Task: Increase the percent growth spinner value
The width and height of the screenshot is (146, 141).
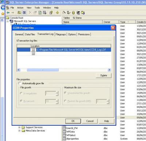Action: coord(57,100)
